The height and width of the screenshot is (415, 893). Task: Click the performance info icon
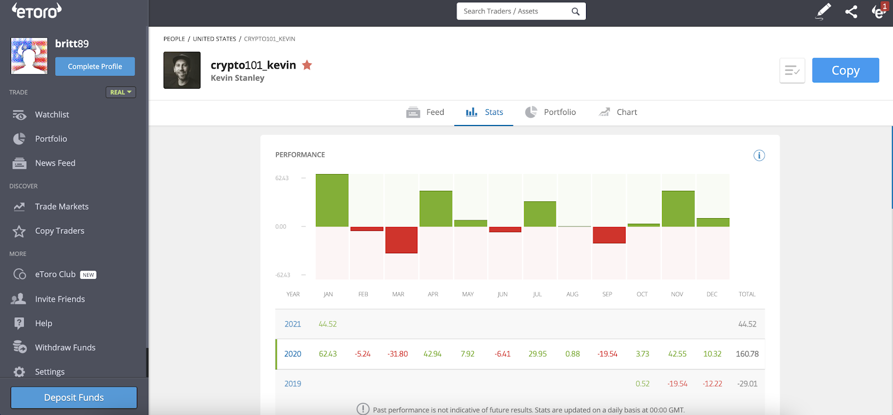pos(759,156)
